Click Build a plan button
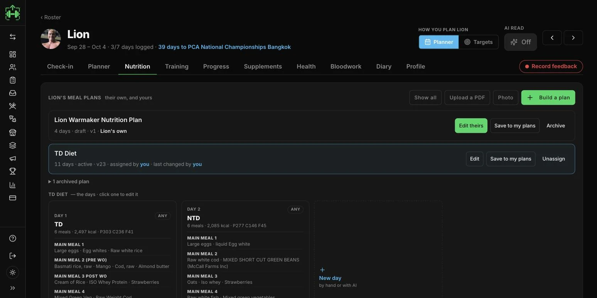The width and height of the screenshot is (597, 298). 548,97
